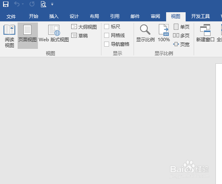
Task: Switch to the 插入 tab
Action: pos(54,16)
